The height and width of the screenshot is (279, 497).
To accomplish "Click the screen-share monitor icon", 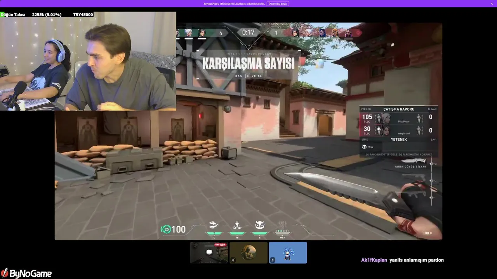I will pyautogui.click(x=209, y=252).
